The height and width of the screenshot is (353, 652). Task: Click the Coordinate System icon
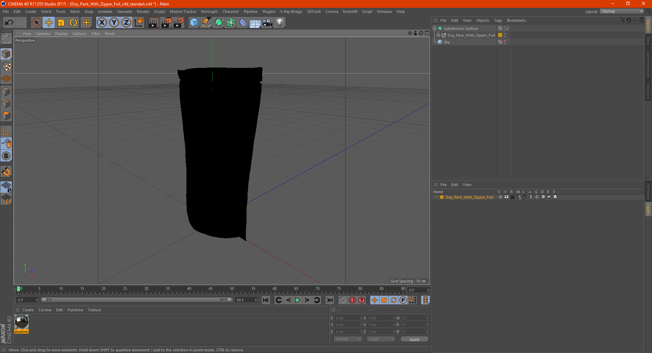139,23
